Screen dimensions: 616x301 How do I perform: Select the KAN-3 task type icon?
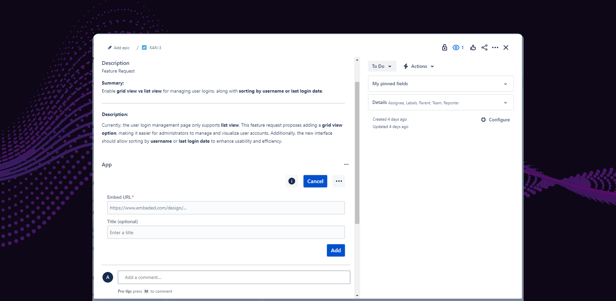click(144, 47)
